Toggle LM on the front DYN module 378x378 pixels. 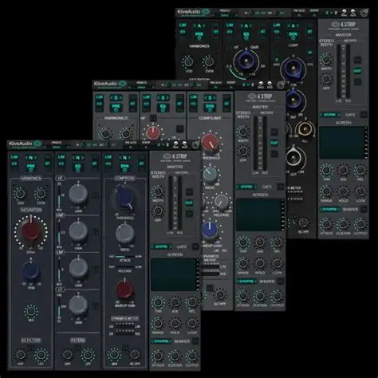pyautogui.click(x=108, y=157)
